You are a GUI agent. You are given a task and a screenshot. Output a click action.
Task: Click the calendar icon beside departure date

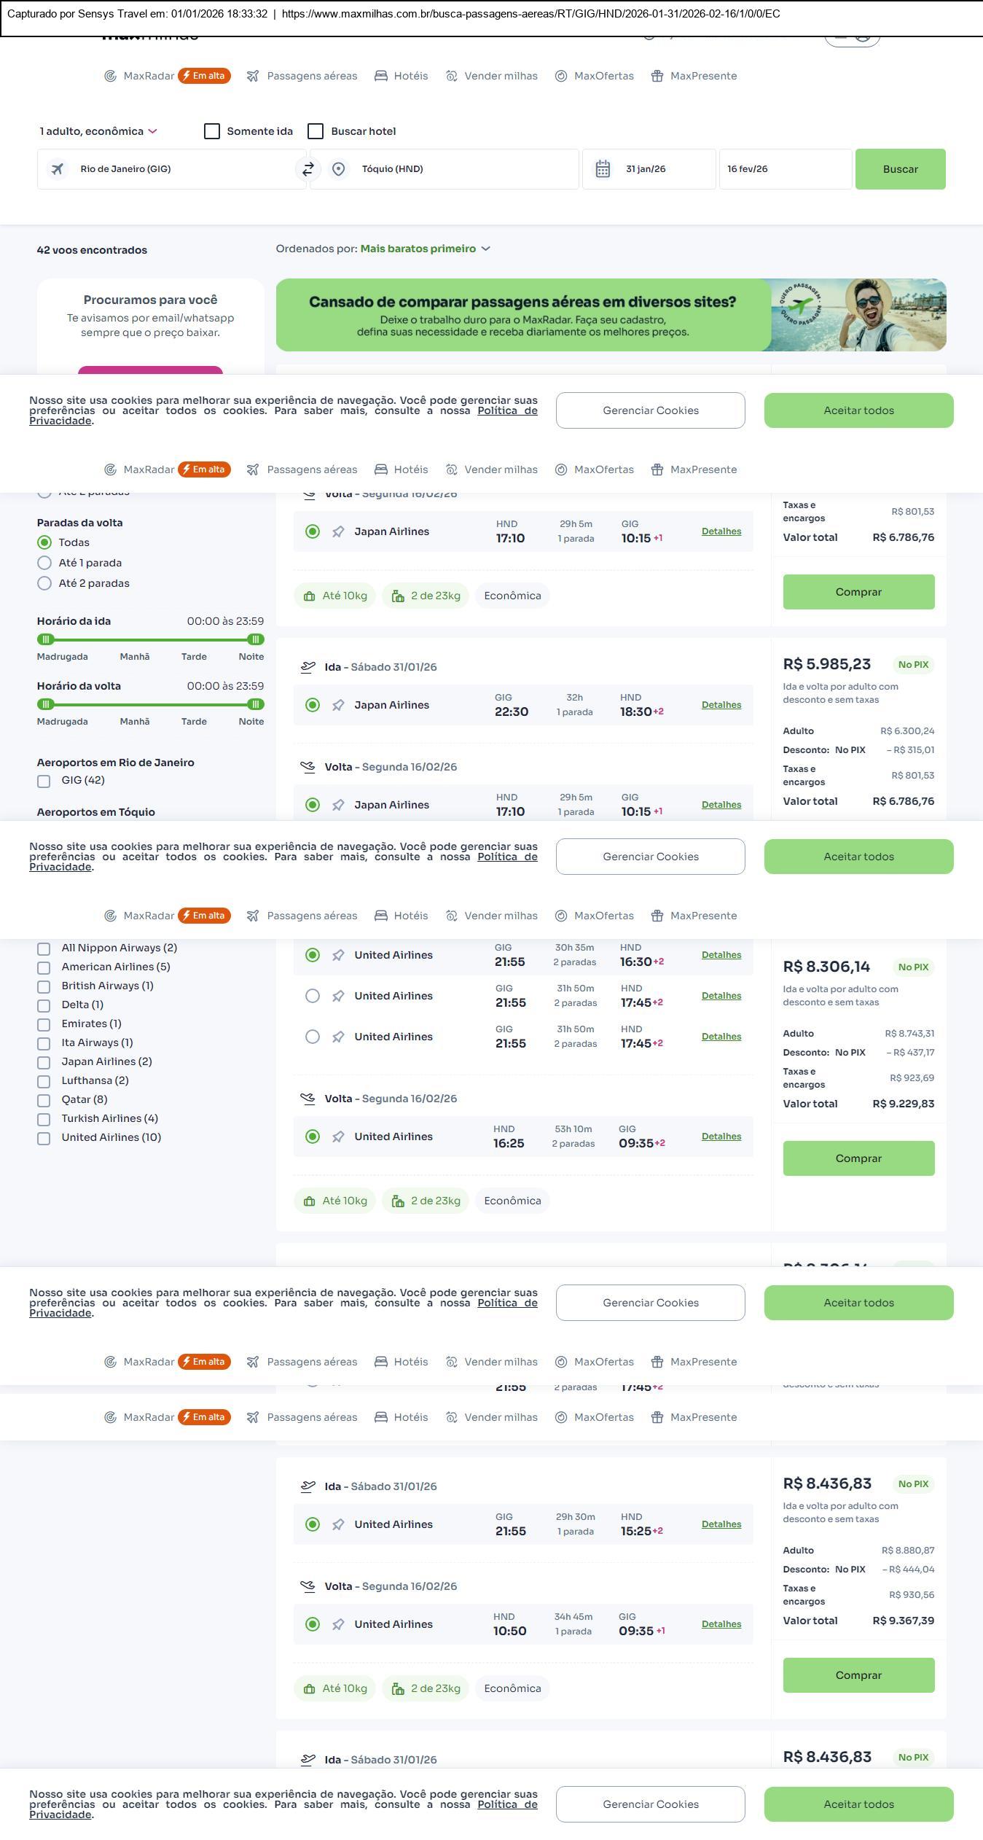click(x=603, y=169)
